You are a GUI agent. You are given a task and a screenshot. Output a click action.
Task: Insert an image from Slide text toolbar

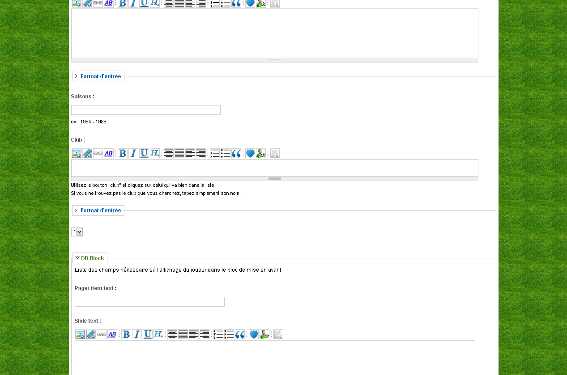tap(80, 334)
